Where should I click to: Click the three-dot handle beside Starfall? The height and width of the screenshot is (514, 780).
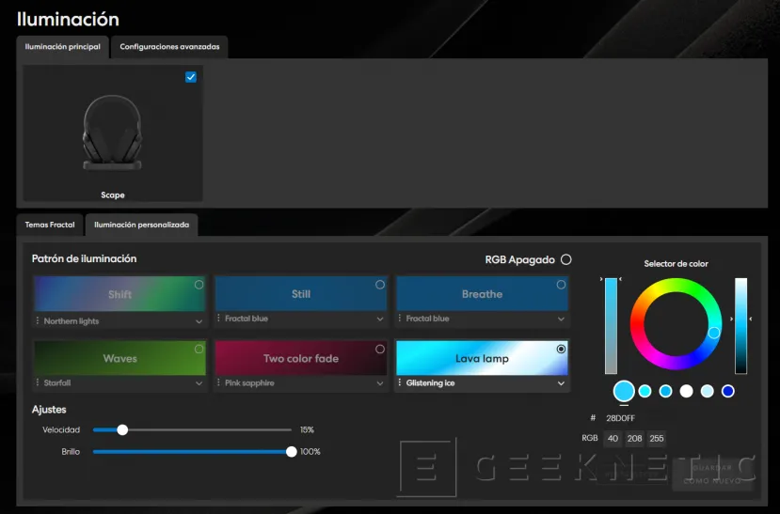(38, 383)
